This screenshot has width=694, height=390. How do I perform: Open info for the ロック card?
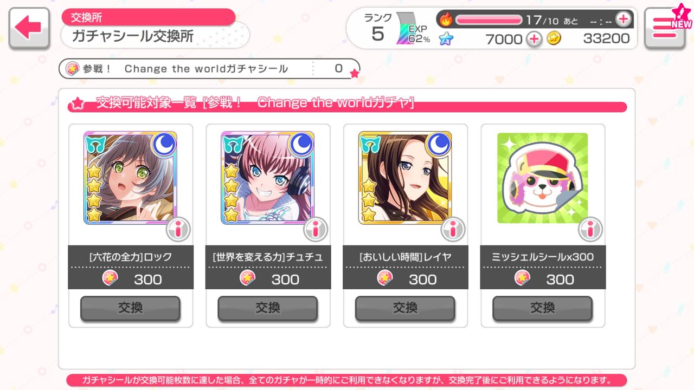pos(178,229)
